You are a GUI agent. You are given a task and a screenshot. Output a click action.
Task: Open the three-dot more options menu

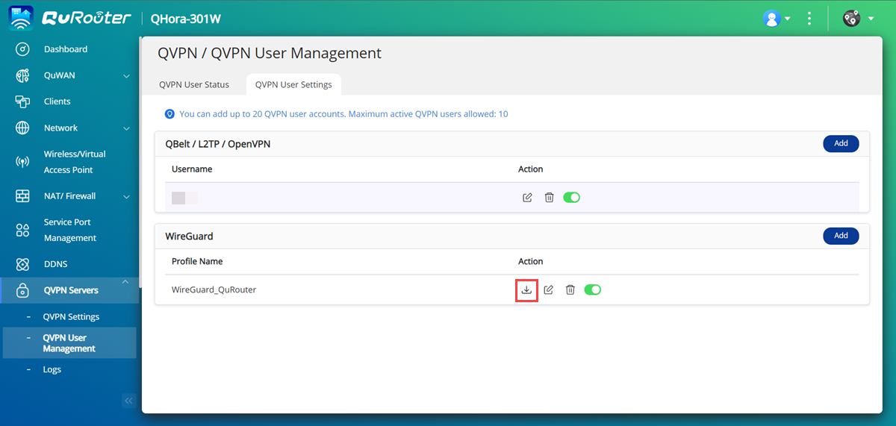pyautogui.click(x=809, y=19)
